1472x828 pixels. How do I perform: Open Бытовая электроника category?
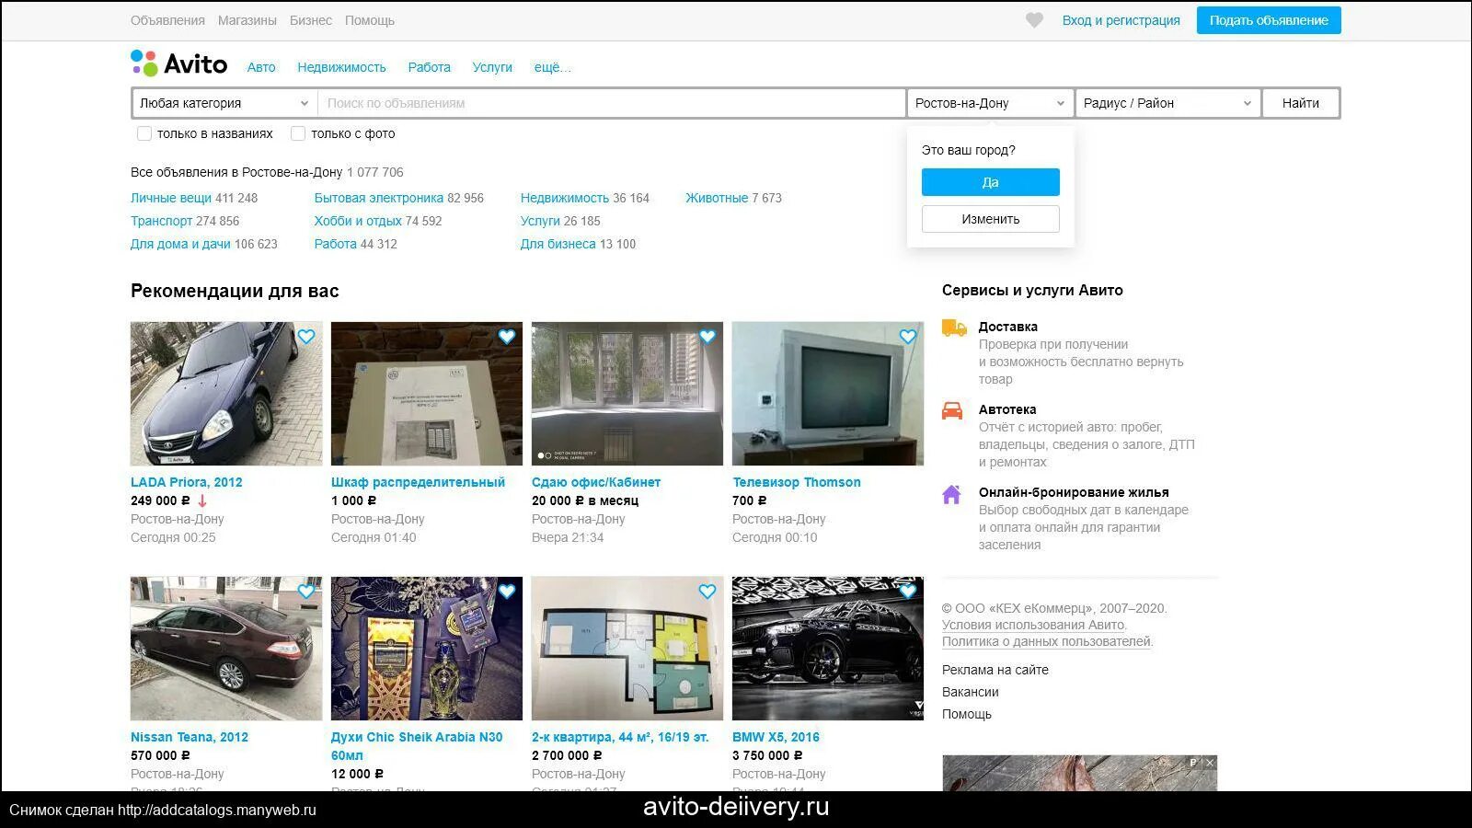pyautogui.click(x=379, y=198)
